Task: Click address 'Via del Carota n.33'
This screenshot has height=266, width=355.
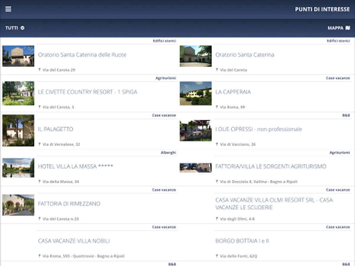Action: coord(61,219)
